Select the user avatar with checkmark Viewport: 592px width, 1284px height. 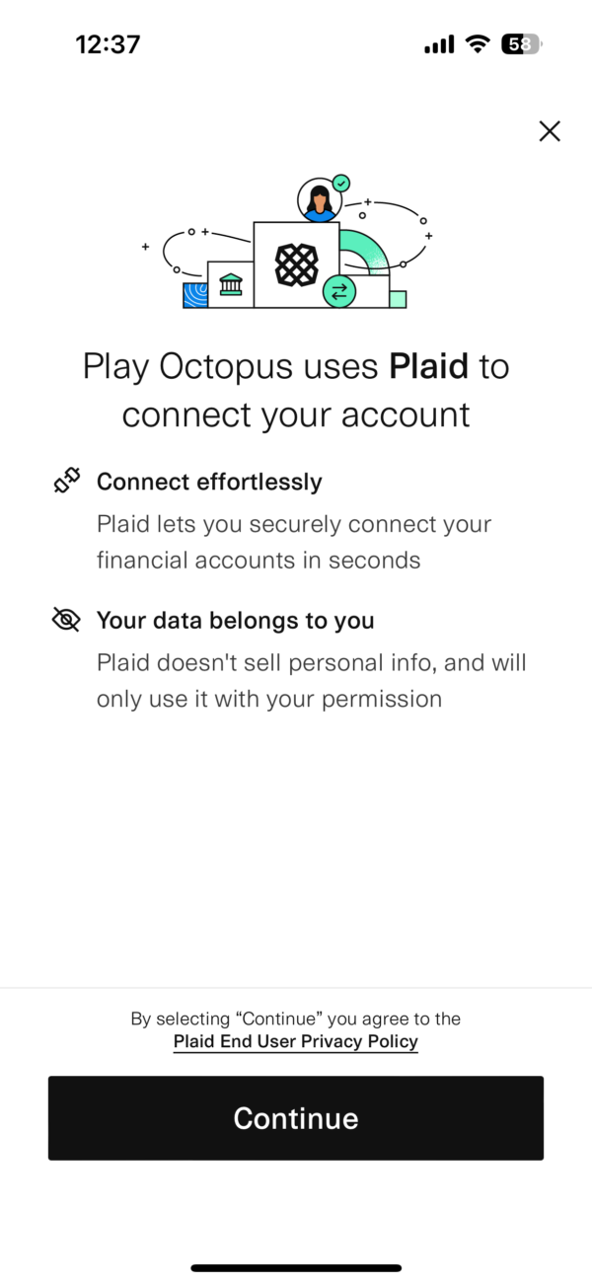point(320,196)
